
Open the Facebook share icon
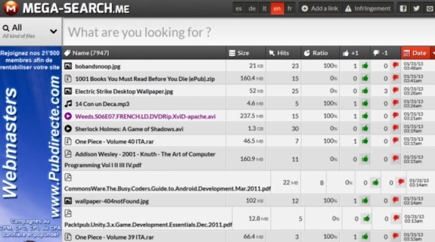pos(403,8)
